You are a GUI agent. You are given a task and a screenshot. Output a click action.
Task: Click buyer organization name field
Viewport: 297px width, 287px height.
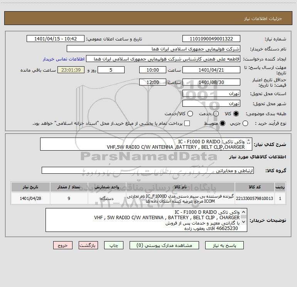tap(154, 49)
